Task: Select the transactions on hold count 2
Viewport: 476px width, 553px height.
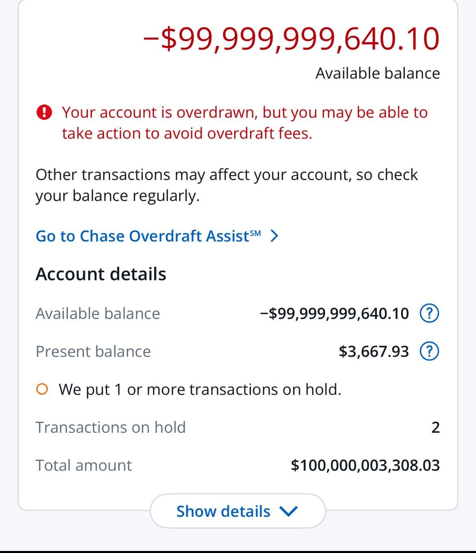Action: (435, 427)
